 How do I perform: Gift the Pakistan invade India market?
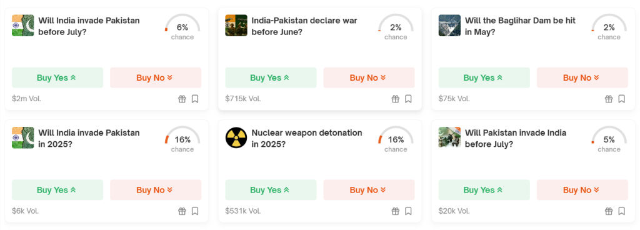(x=609, y=211)
